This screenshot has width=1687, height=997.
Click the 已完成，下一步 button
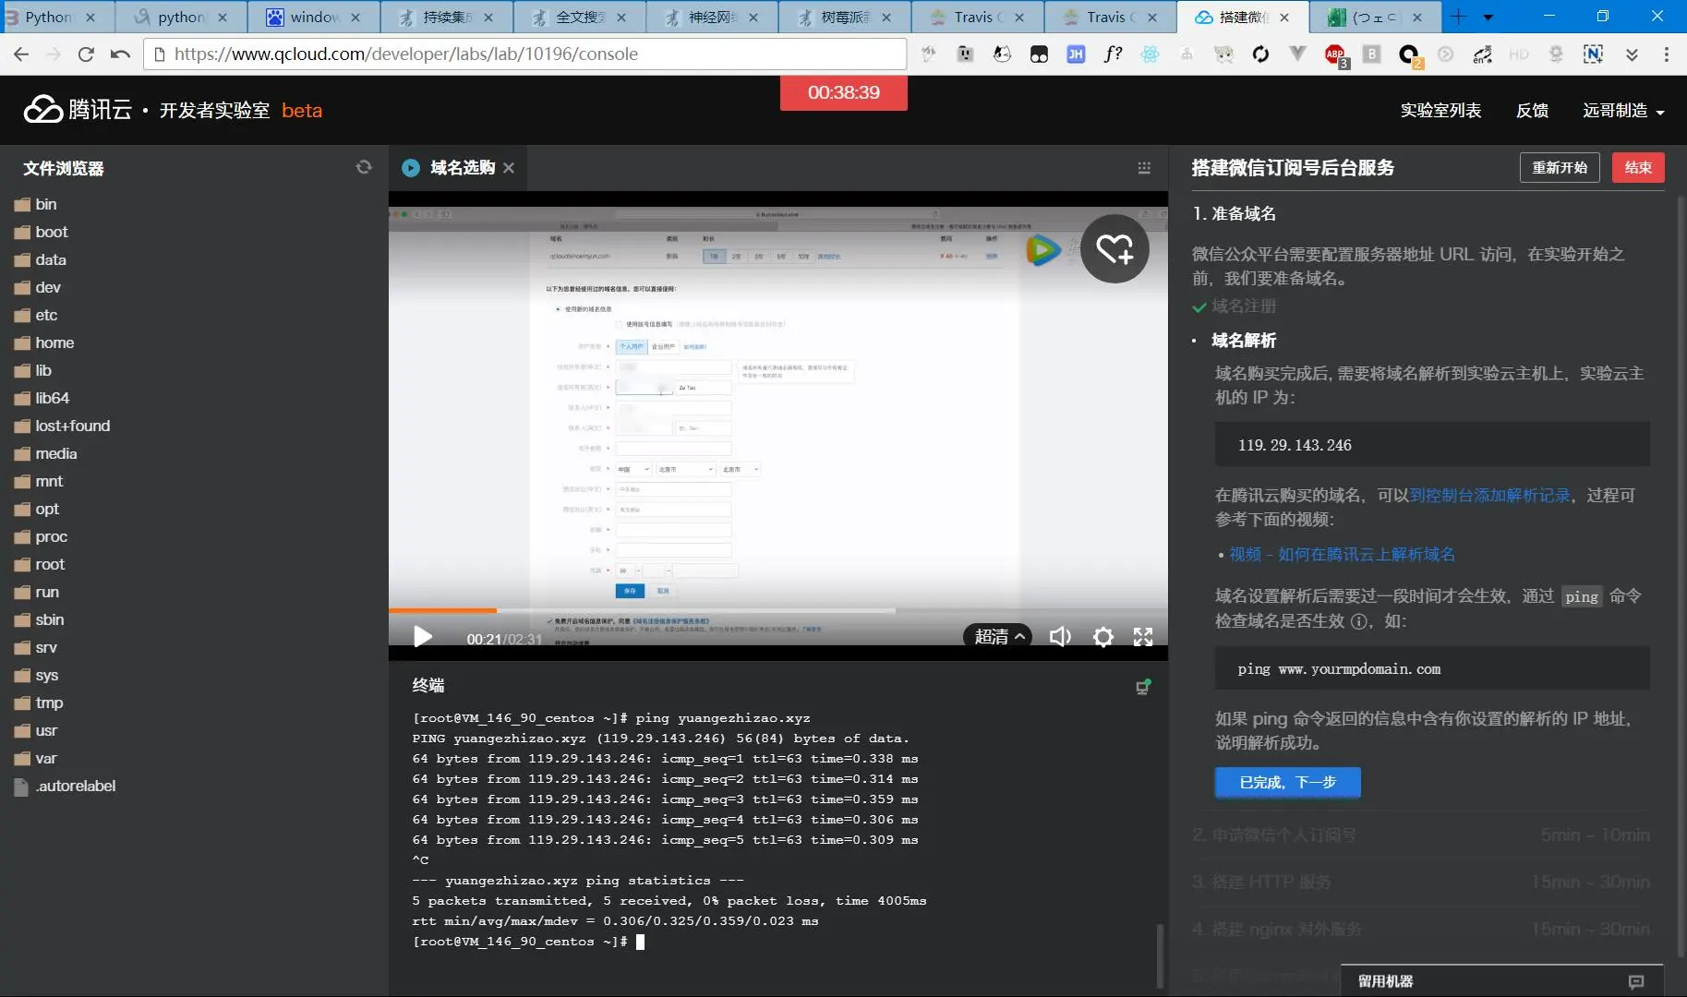coord(1287,782)
